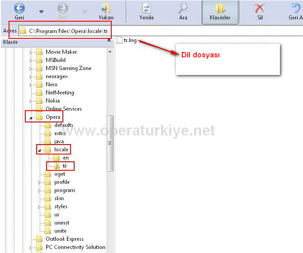The height and width of the screenshot is (253, 303).
Task: Select the tr folder under locale
Action: click(x=60, y=166)
